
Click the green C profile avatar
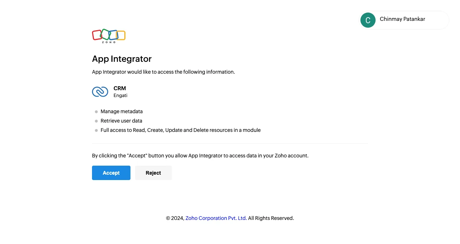click(x=368, y=20)
